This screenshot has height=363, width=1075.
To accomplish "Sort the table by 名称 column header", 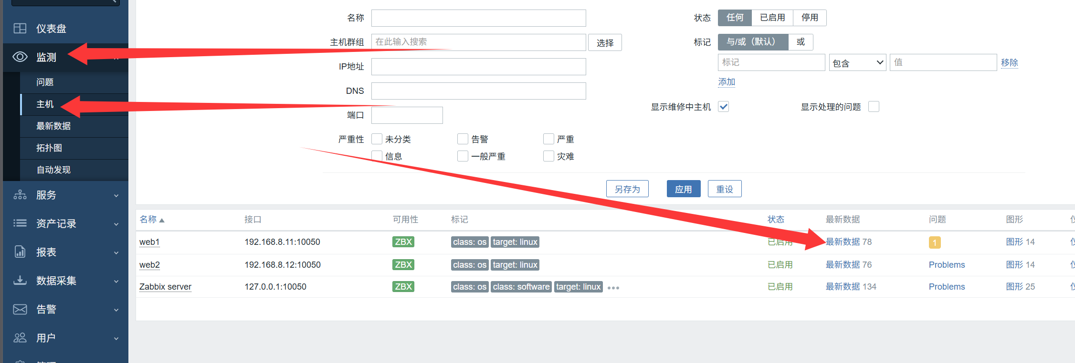I will point(152,220).
